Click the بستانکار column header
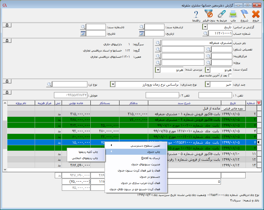Viewport: 264px width, 210px height. pyautogui.click(x=105, y=103)
